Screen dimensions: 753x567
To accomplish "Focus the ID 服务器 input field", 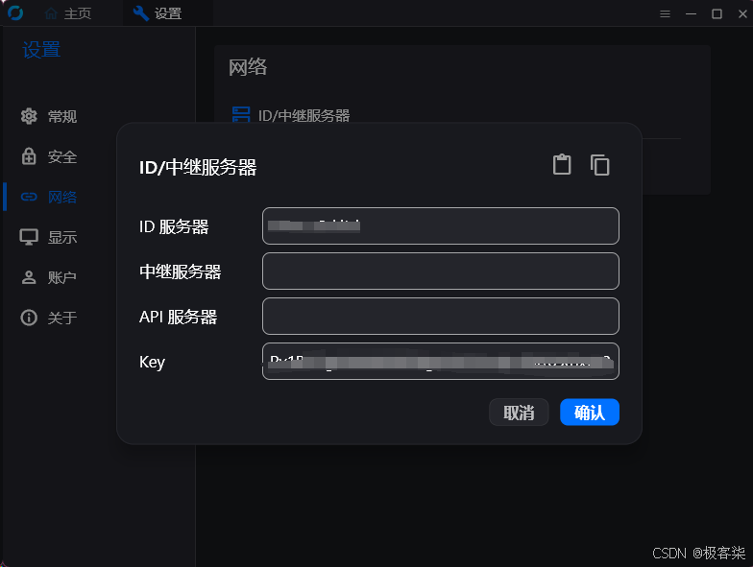I will point(440,226).
